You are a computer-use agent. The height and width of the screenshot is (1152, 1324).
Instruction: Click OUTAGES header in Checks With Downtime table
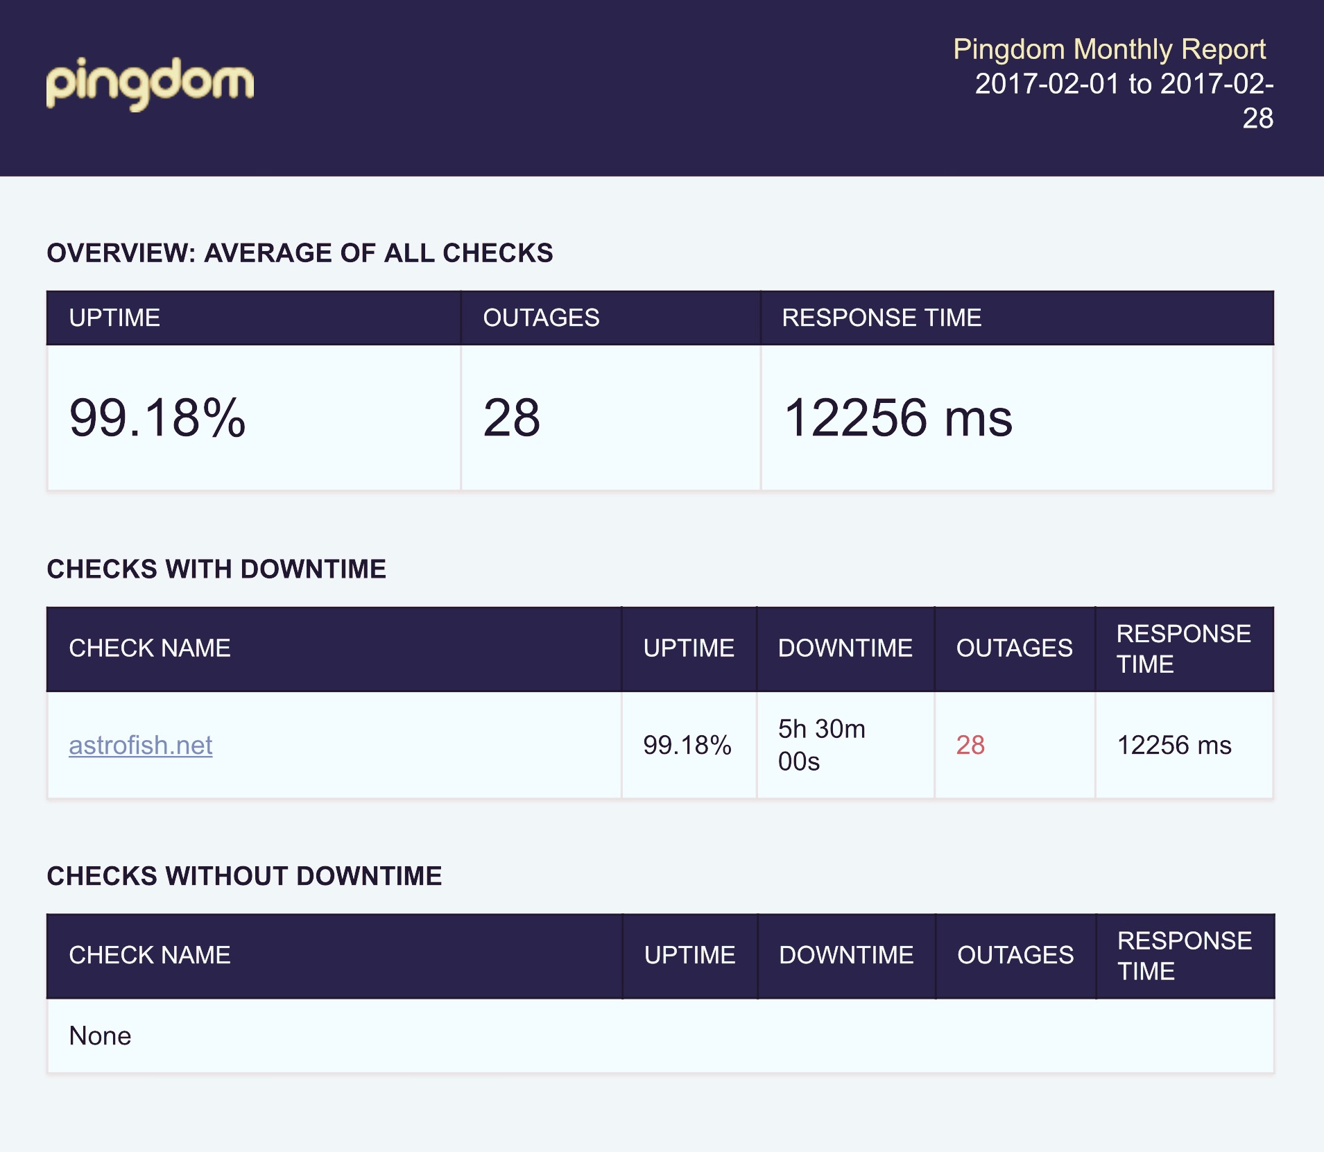[x=1014, y=648]
